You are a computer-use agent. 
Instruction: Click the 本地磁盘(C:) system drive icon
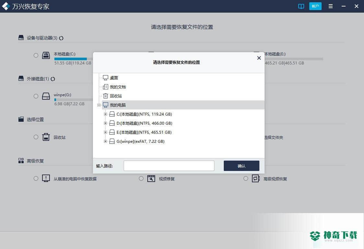pyautogui.click(x=46, y=55)
